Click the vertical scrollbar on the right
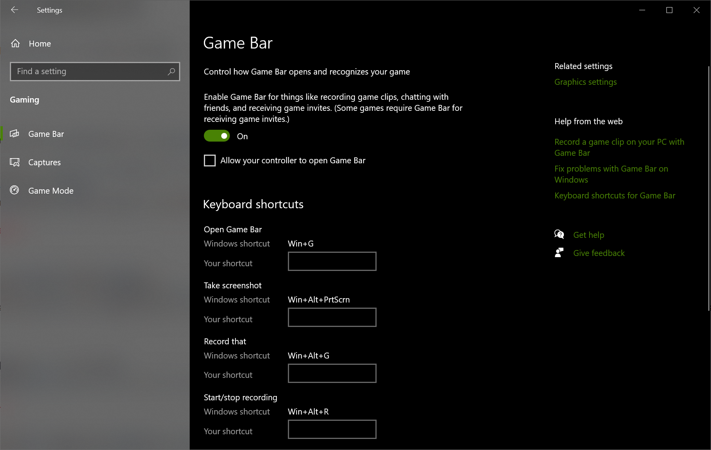Viewport: 711px width, 450px height. pos(709,189)
